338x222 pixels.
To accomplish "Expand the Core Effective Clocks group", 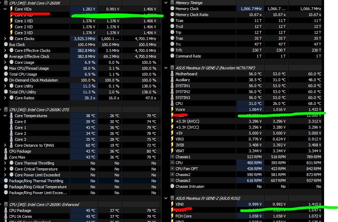I will [x=5, y=51].
